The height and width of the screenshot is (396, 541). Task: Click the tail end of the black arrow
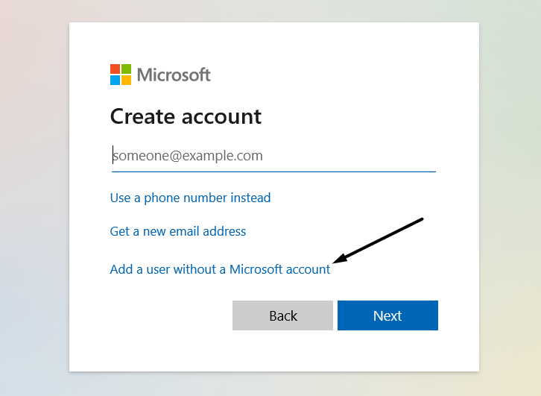(x=422, y=219)
